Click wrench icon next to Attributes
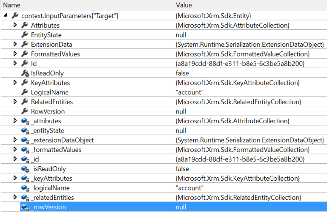Image resolution: width=327 pixels, height=213 pixels. (25, 25)
